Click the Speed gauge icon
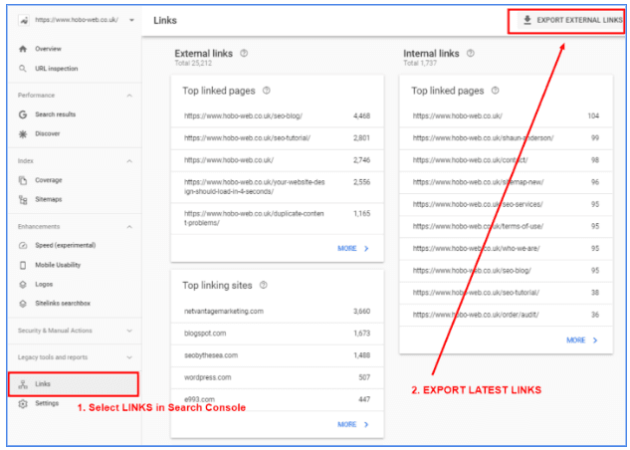Image resolution: width=630 pixels, height=450 pixels. coord(23,245)
